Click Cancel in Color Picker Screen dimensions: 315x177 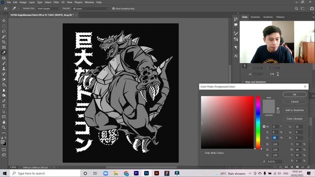coord(294,102)
